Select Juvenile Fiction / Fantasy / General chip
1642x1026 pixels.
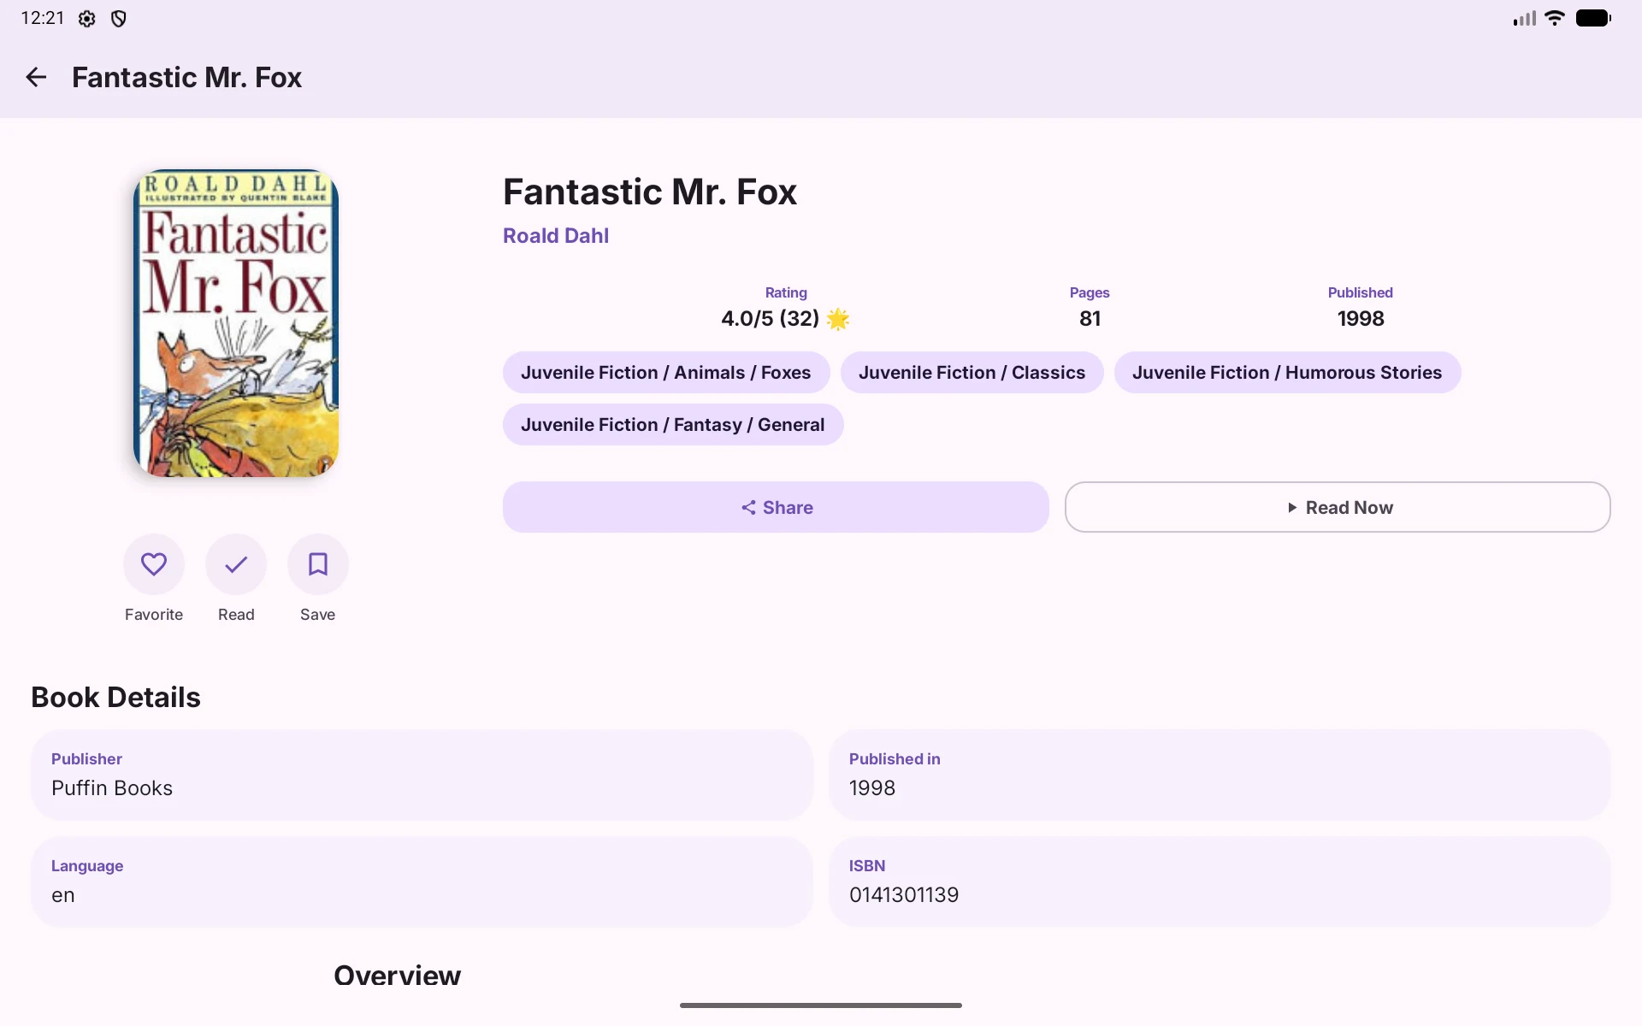pos(673,425)
